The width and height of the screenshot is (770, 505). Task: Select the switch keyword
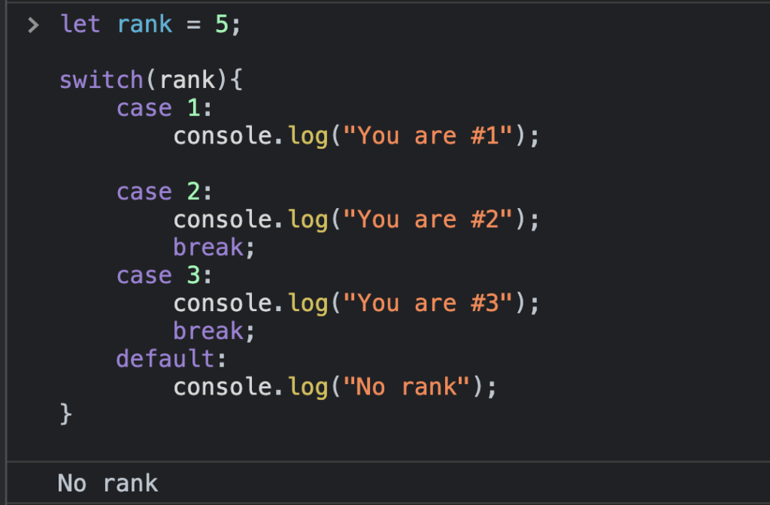(x=101, y=80)
